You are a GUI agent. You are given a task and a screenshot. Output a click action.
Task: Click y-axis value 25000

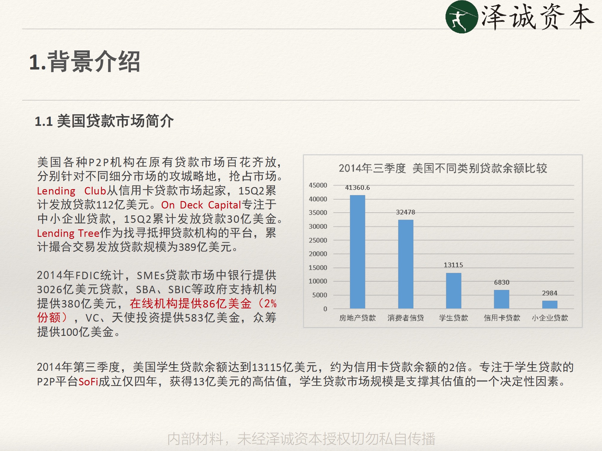318,240
